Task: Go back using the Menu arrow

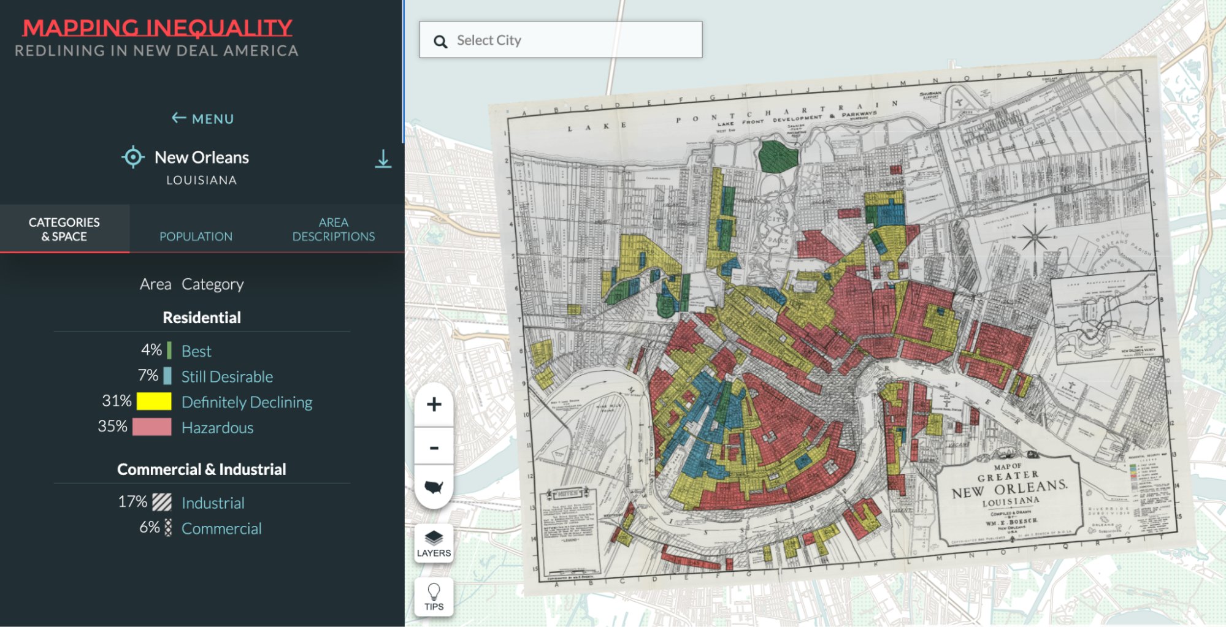Action: click(202, 118)
